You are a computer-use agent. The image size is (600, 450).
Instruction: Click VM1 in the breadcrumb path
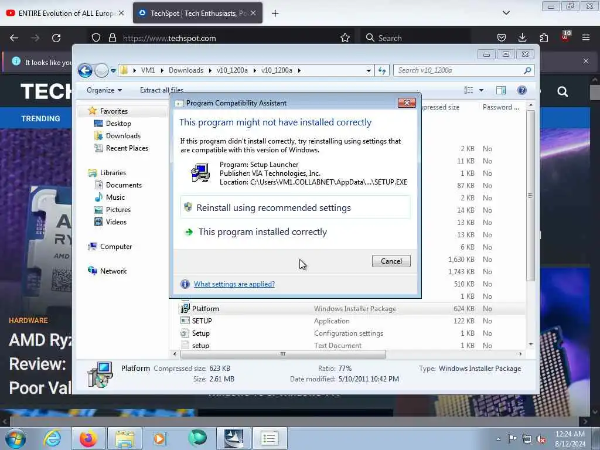[148, 70]
